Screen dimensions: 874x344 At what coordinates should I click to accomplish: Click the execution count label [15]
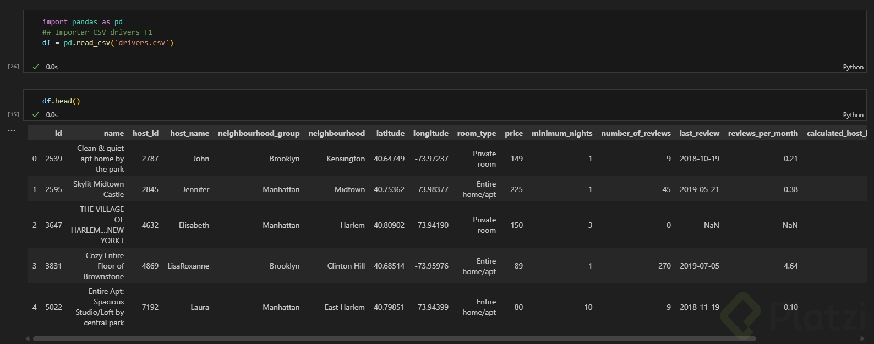13,114
